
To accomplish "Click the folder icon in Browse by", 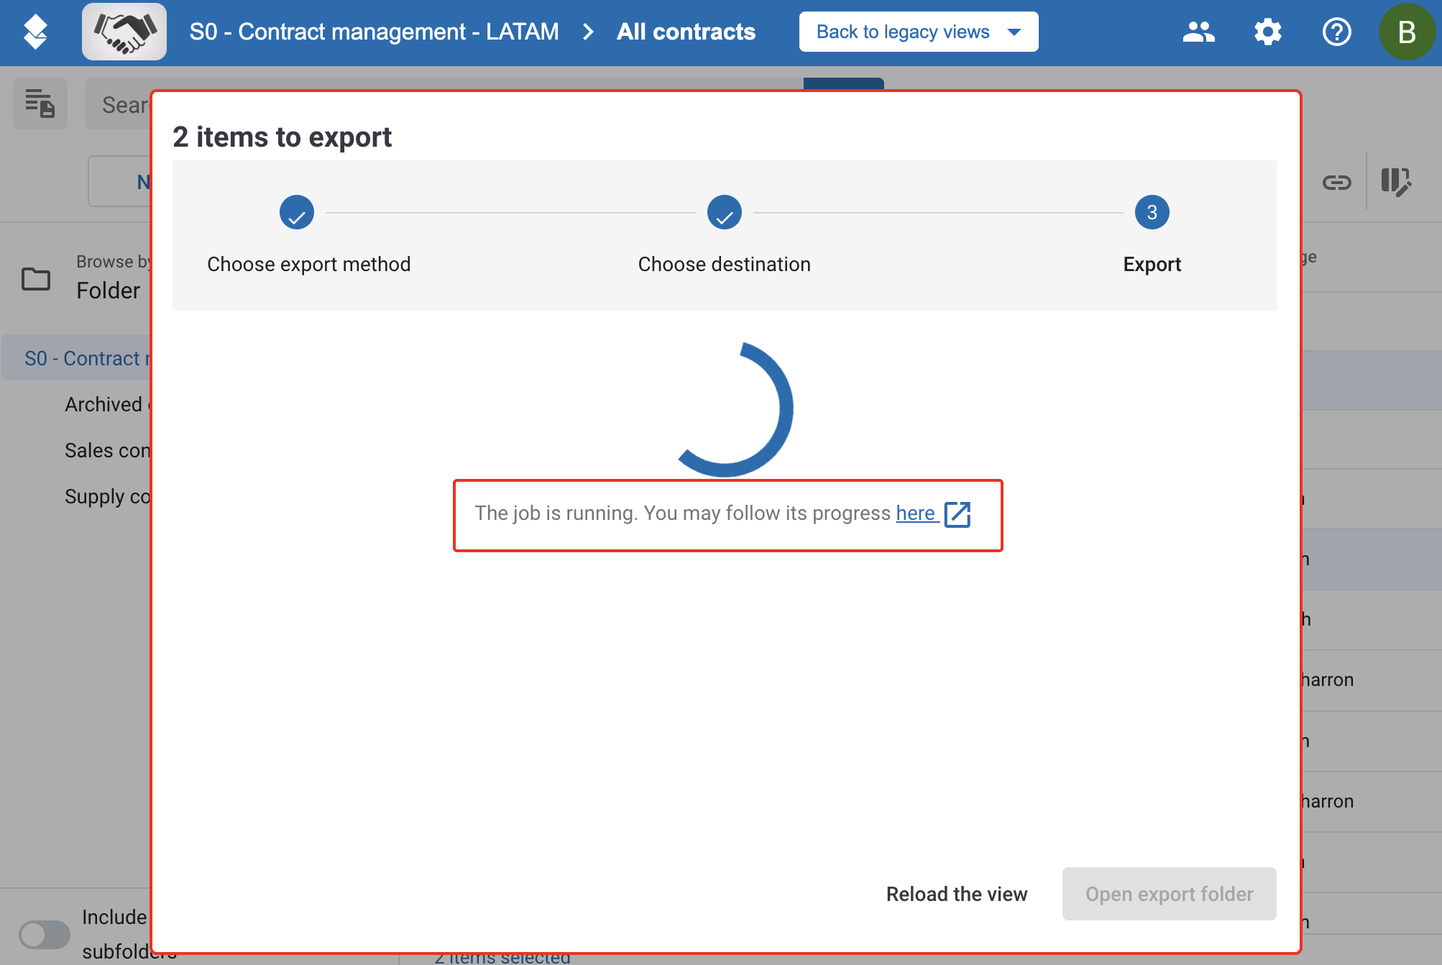I will [x=36, y=278].
